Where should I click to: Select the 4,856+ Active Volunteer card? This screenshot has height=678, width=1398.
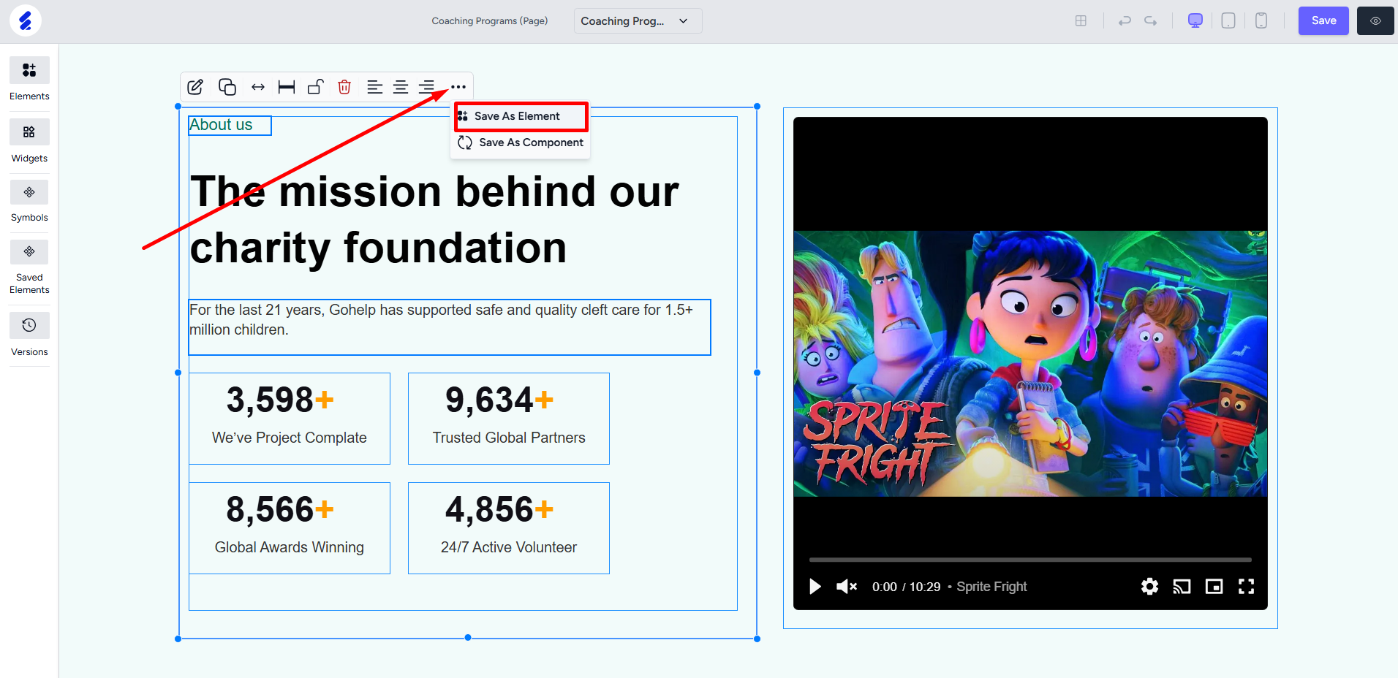coord(509,528)
